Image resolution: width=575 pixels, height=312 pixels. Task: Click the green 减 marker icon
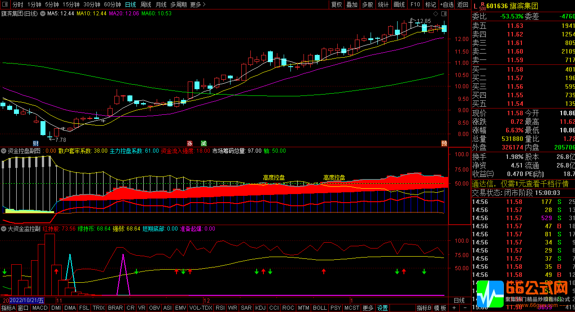point(204,143)
